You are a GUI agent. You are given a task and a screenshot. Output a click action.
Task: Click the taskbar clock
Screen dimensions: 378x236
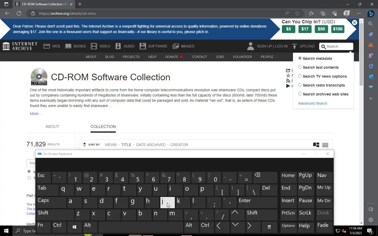(355, 231)
